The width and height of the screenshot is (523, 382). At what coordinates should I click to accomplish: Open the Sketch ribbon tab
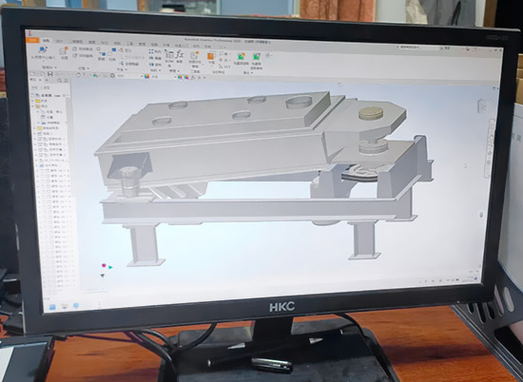[x=91, y=42]
